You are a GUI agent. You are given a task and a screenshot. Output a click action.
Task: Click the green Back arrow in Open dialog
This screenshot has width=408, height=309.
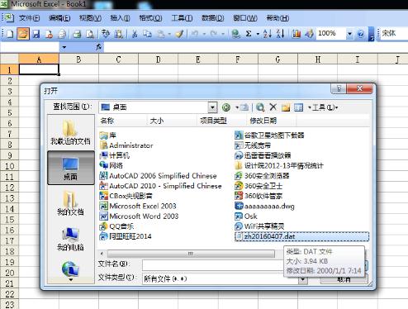226,107
